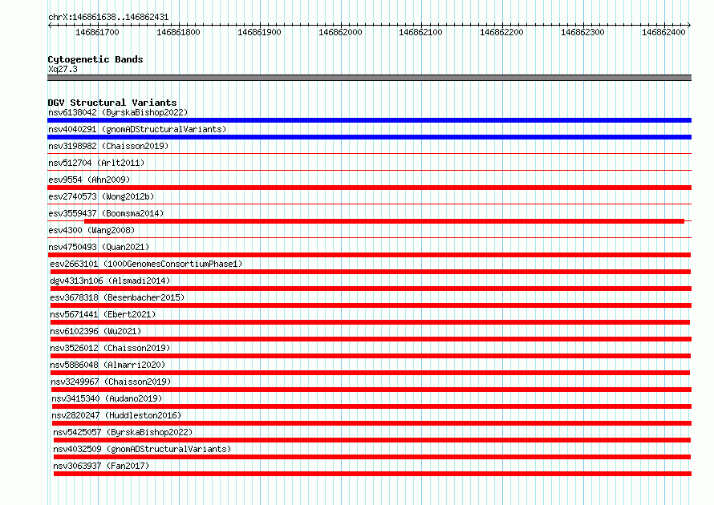Click ruler position 146861900
The width and height of the screenshot is (714, 505).
(x=260, y=32)
